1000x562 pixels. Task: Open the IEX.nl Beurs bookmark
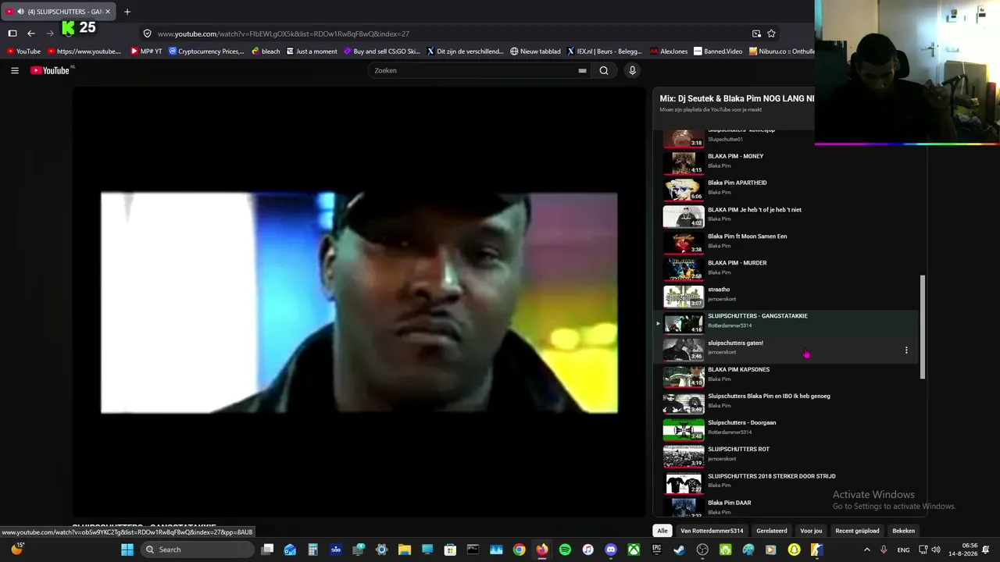(604, 52)
